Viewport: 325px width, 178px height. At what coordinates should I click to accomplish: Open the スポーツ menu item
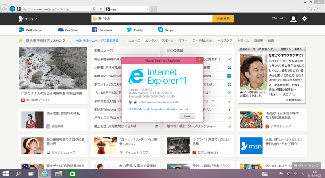coord(168,41)
